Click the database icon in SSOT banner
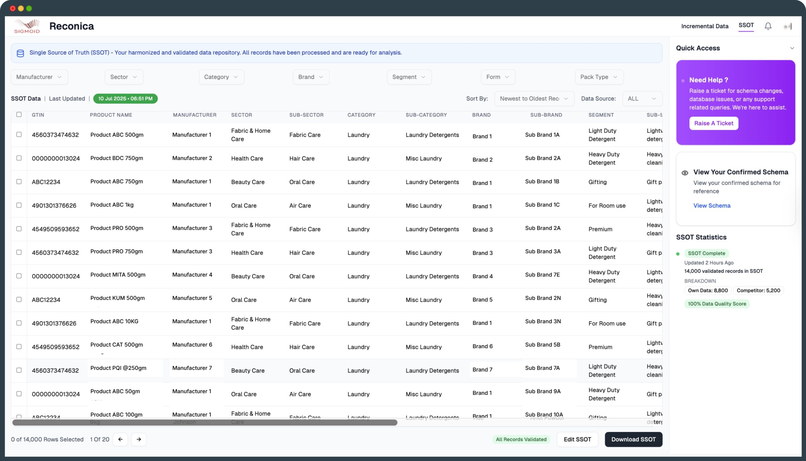This screenshot has height=461, width=806. [x=20, y=53]
